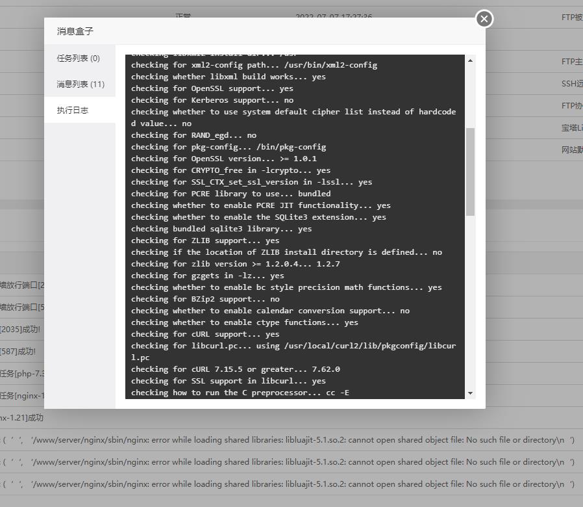Image resolution: width=583 pixels, height=507 pixels.
Task: Switch to the 消息列表 (11) tab
Action: click(x=81, y=84)
